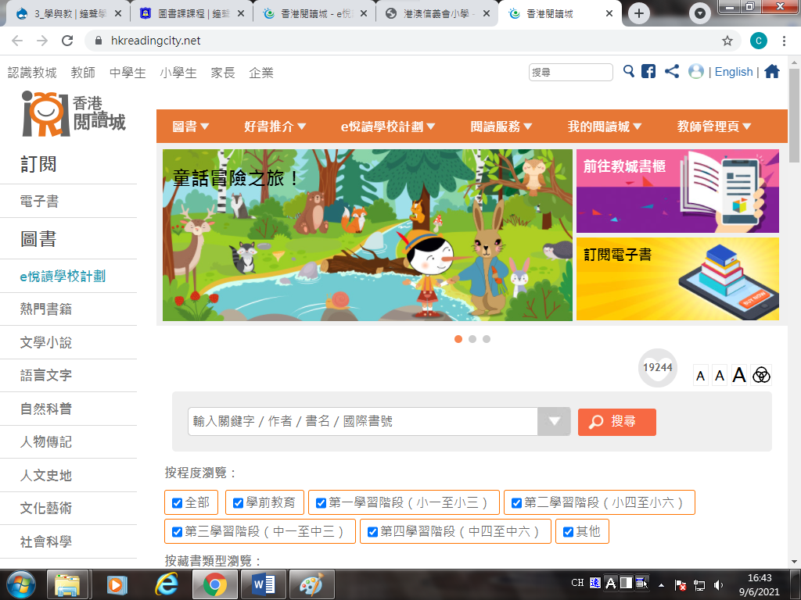Image resolution: width=801 pixels, height=600 pixels.
Task: Select the medium font size A
Action: tap(720, 376)
